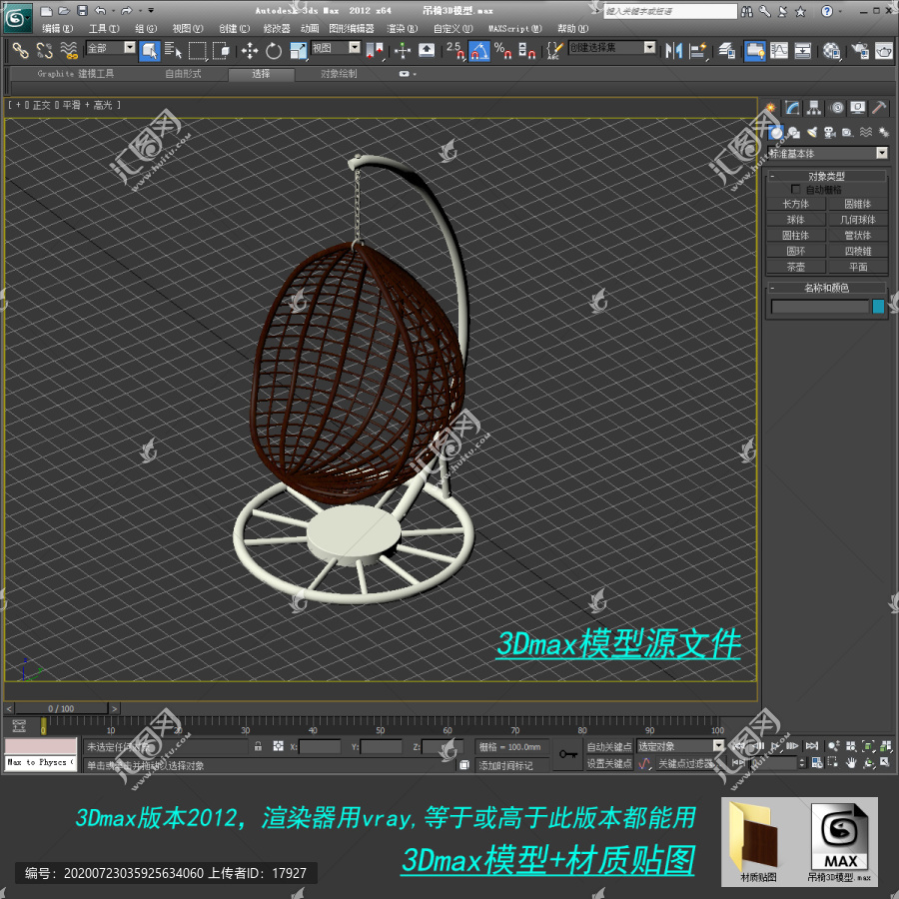
Task: Open the Modify command panel tab
Action: [x=793, y=108]
